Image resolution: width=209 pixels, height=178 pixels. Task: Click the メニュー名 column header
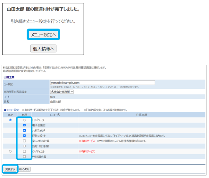(55, 115)
